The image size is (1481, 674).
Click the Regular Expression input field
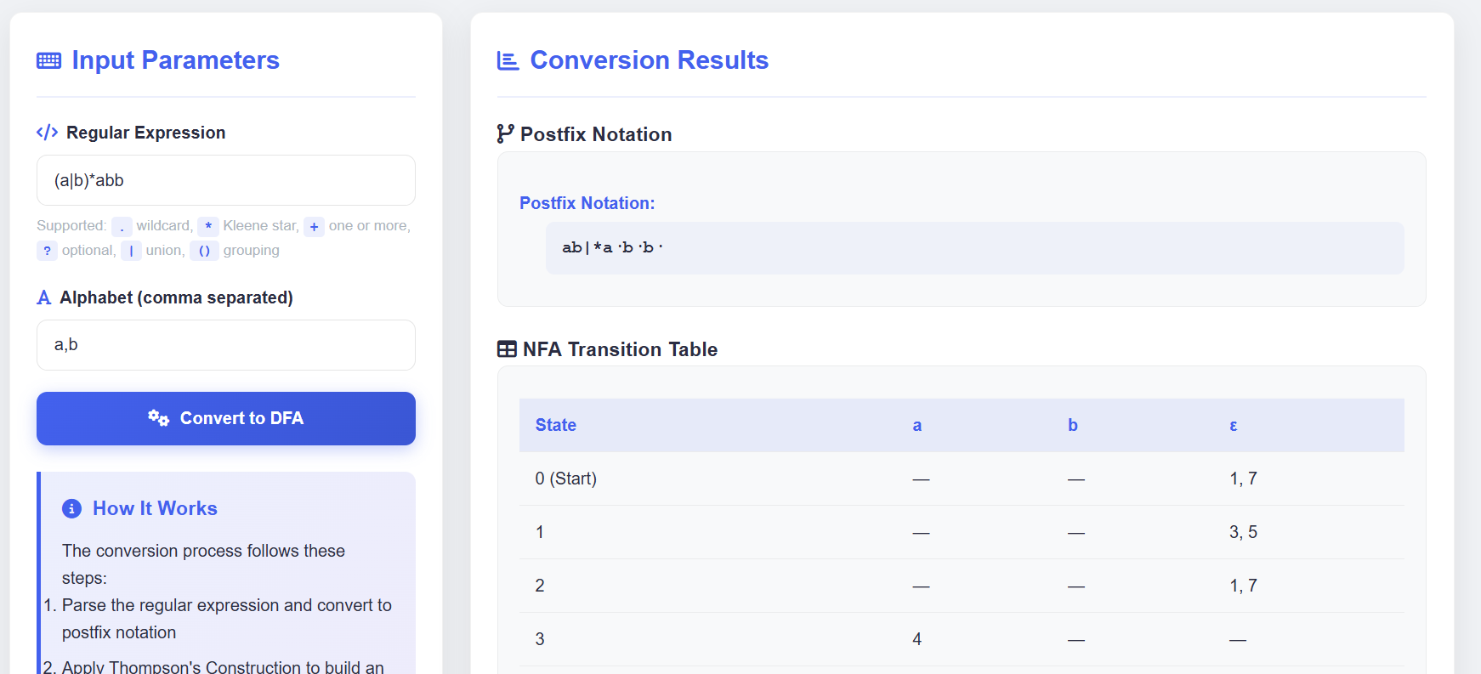(225, 180)
